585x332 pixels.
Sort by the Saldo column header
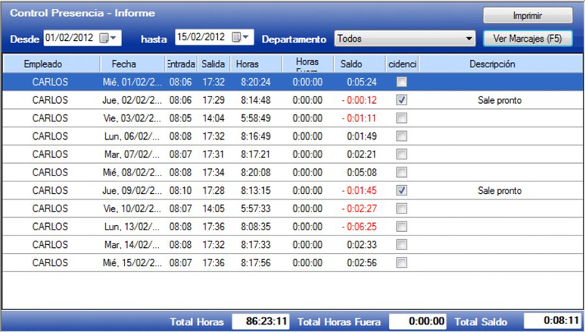point(360,64)
